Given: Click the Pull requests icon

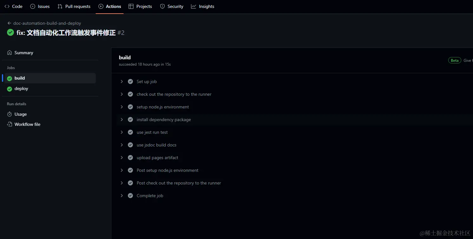Looking at the screenshot, I should 60,6.
